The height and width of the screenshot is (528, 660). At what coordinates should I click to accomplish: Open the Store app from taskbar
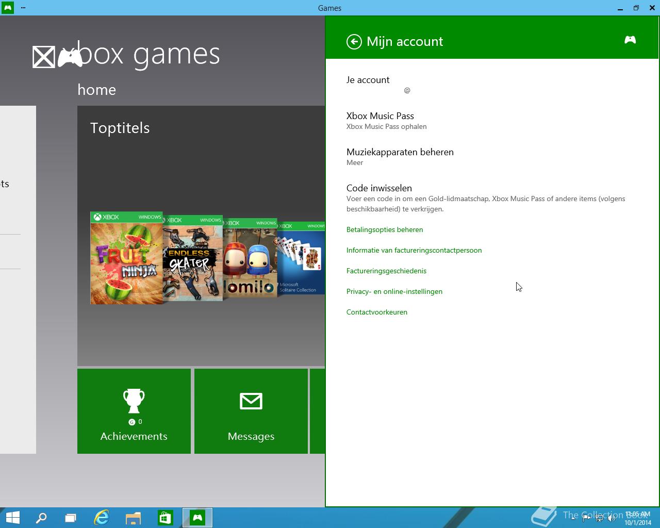[x=165, y=518]
